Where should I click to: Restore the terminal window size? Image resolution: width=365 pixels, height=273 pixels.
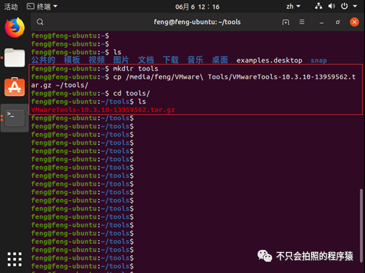click(x=338, y=22)
